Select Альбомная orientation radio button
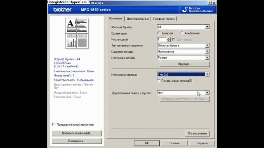This screenshot has width=264, height=148. 182,33
